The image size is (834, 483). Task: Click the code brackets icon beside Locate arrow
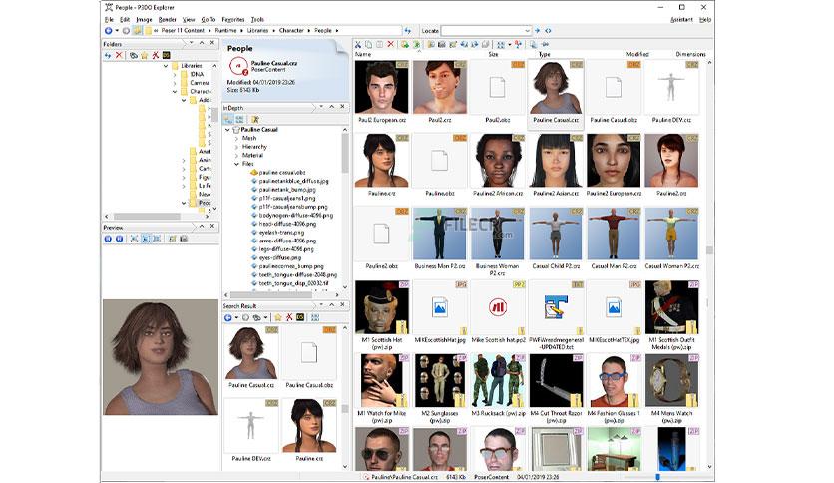pos(548,30)
